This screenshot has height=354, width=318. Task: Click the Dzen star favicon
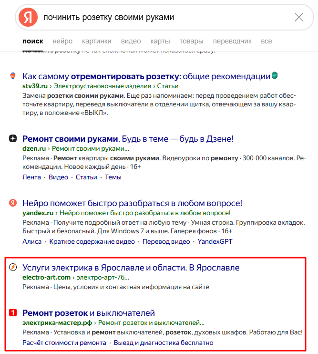pyautogui.click(x=13, y=138)
